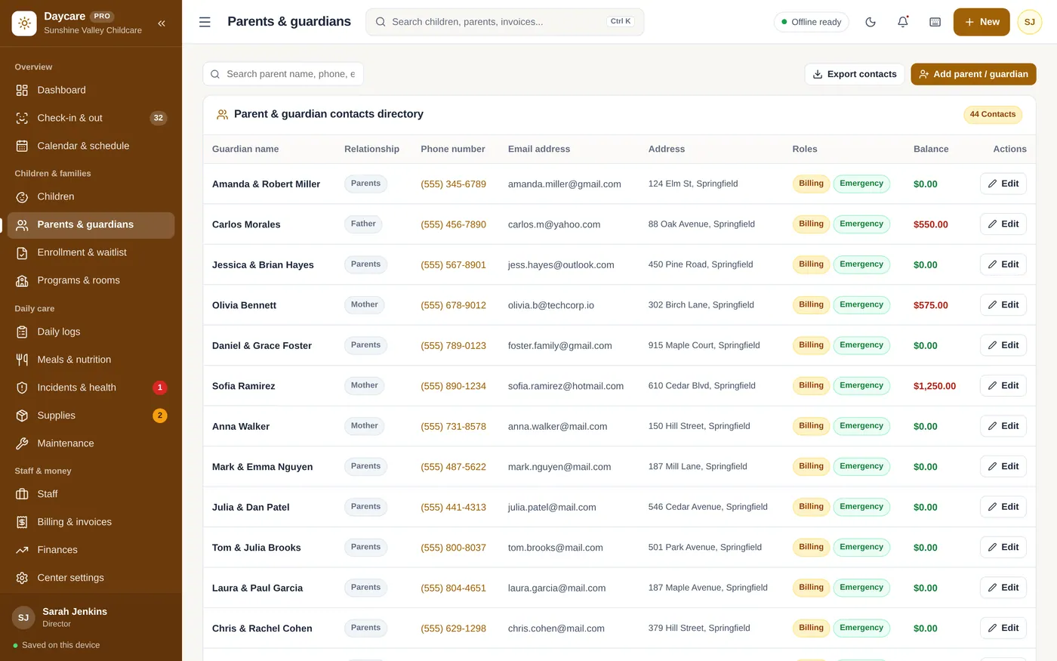Click the Search parent name field

tap(283, 74)
